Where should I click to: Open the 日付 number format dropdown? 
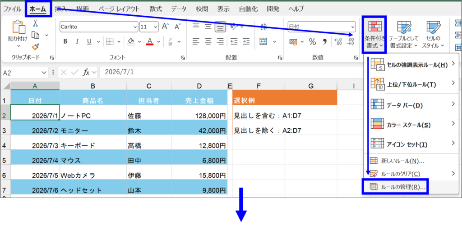click(x=352, y=27)
